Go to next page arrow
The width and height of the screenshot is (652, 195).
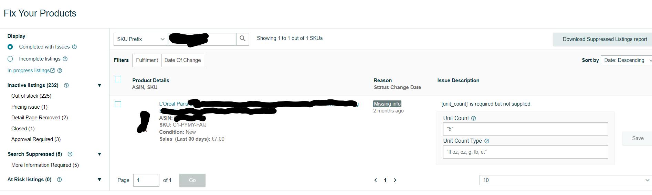point(395,180)
